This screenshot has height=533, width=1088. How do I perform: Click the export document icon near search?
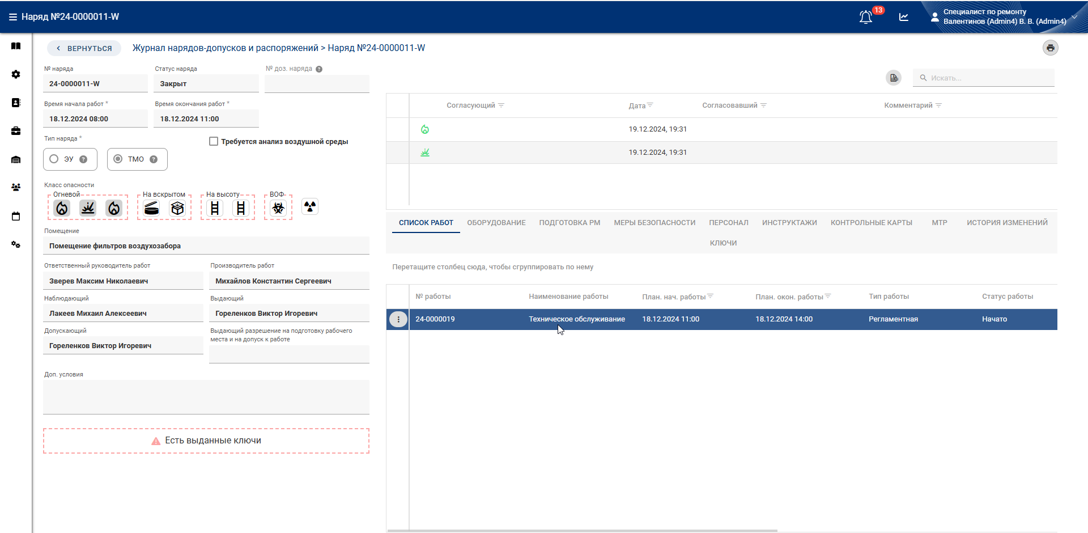(894, 78)
